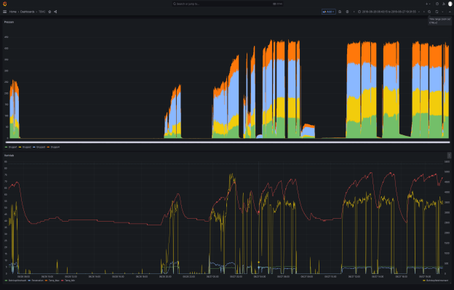Open the hamburger navigation menu
This screenshot has height=290, width=454.
click(4, 12)
